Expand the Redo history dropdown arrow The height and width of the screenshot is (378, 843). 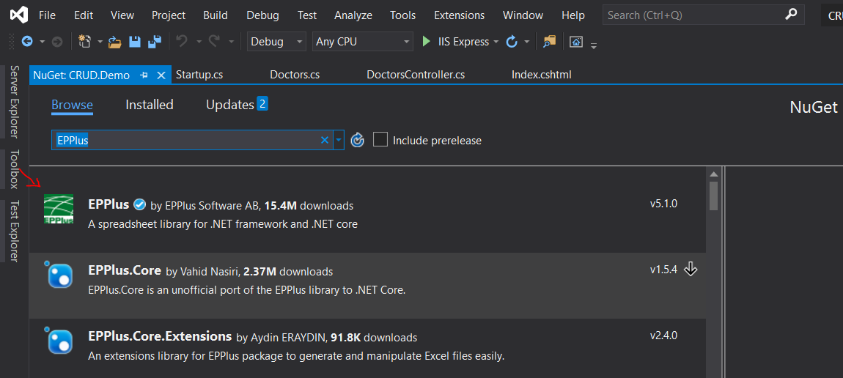click(x=231, y=41)
